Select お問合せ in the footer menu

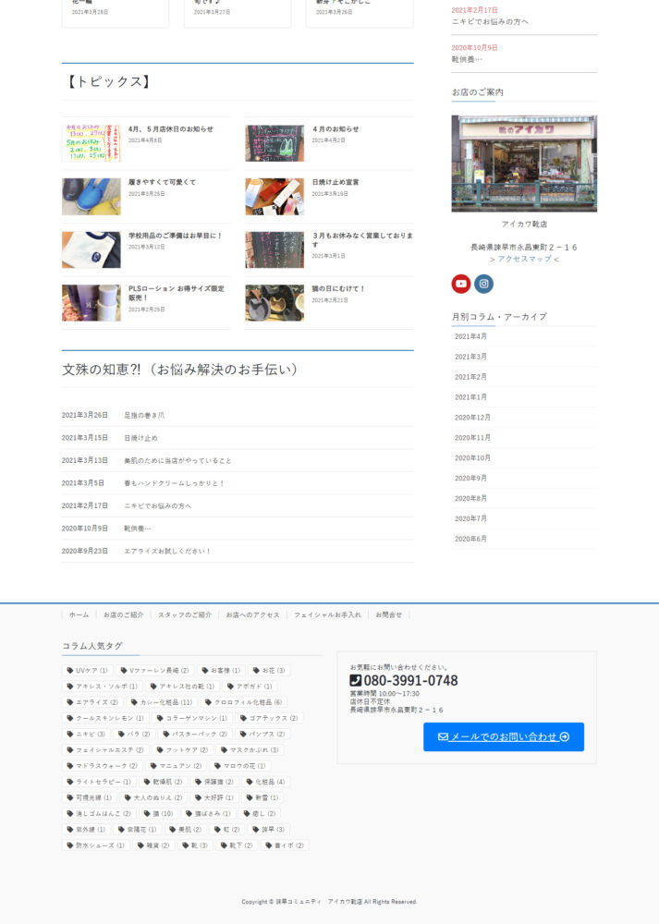click(x=388, y=614)
